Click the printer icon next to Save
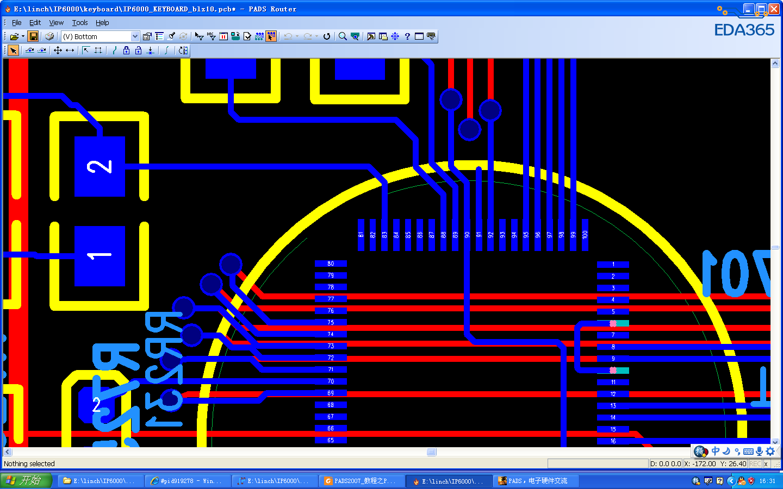The width and height of the screenshot is (783, 489). pos(49,36)
